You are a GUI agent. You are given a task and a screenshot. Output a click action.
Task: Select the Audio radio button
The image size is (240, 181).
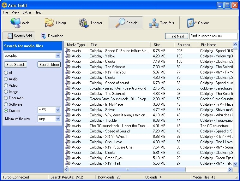[x=6, y=79]
